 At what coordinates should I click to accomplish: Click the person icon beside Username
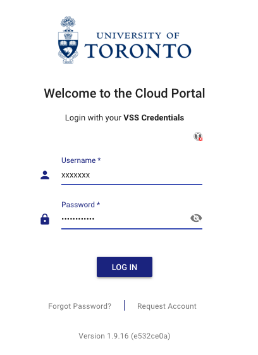pyautogui.click(x=45, y=175)
